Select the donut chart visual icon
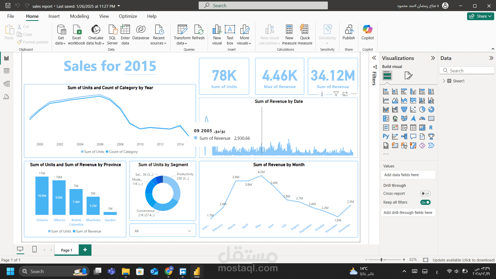The width and height of the screenshot is (496, 279). pyautogui.click(x=431, y=110)
